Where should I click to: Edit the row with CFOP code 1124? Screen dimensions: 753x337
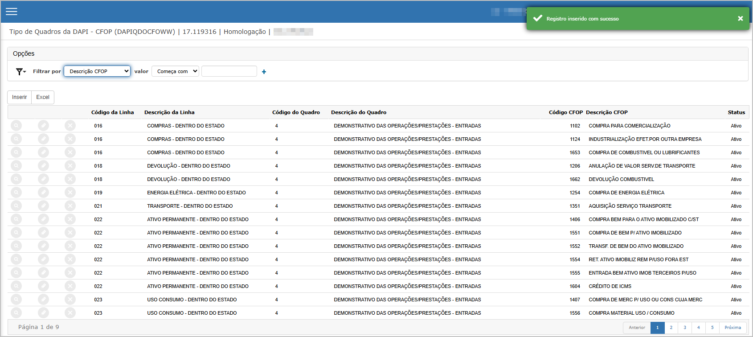(x=43, y=139)
